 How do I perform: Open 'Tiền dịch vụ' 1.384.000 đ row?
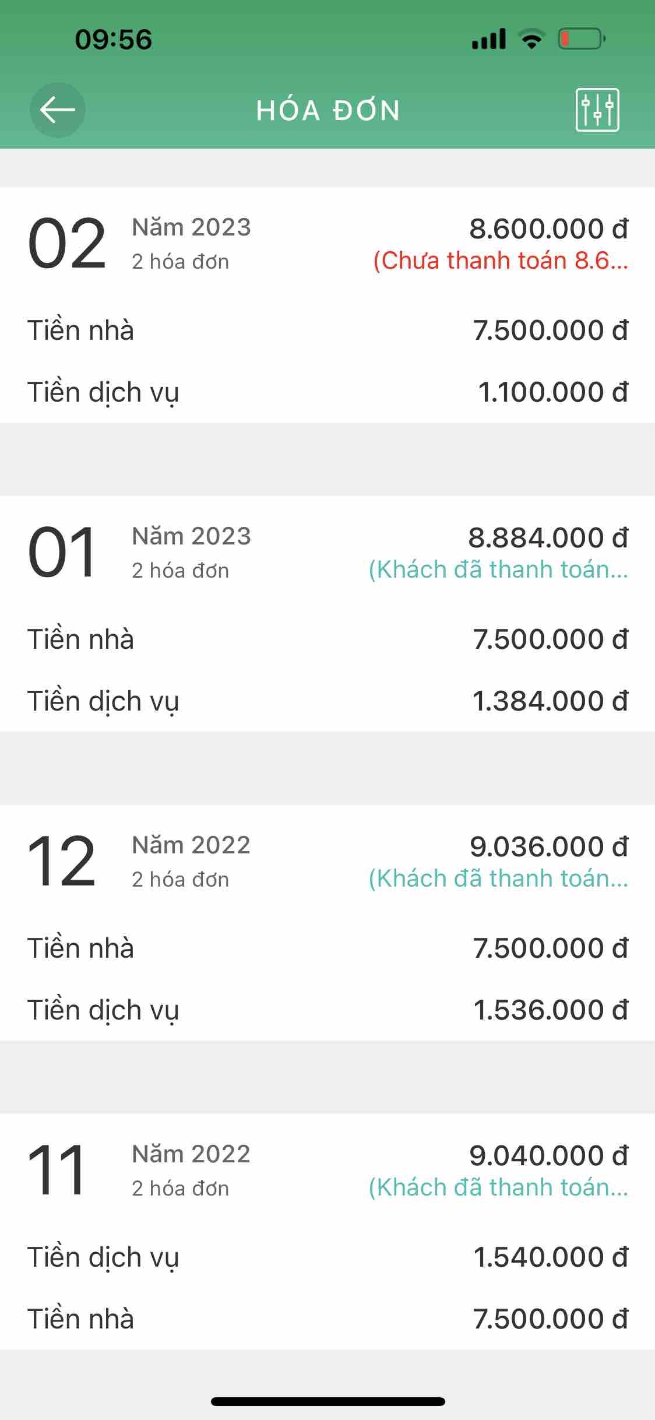pyautogui.click(x=327, y=701)
